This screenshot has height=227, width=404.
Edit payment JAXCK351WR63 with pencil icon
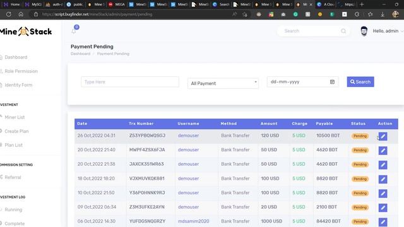coord(383,165)
